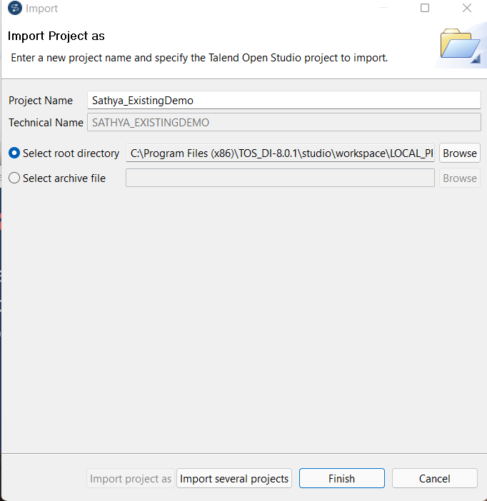487x501 pixels.
Task: Select the 'Select root directory' radio button
Action: click(x=14, y=153)
